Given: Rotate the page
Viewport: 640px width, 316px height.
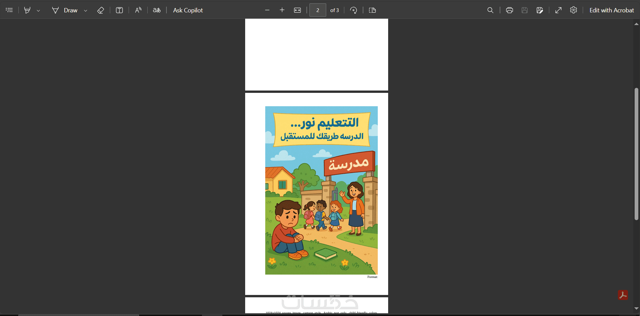Looking at the screenshot, I should [353, 10].
